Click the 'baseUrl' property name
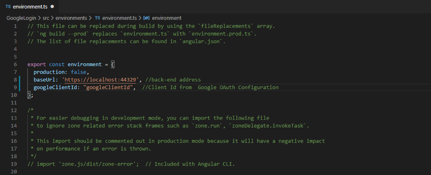 [44, 80]
